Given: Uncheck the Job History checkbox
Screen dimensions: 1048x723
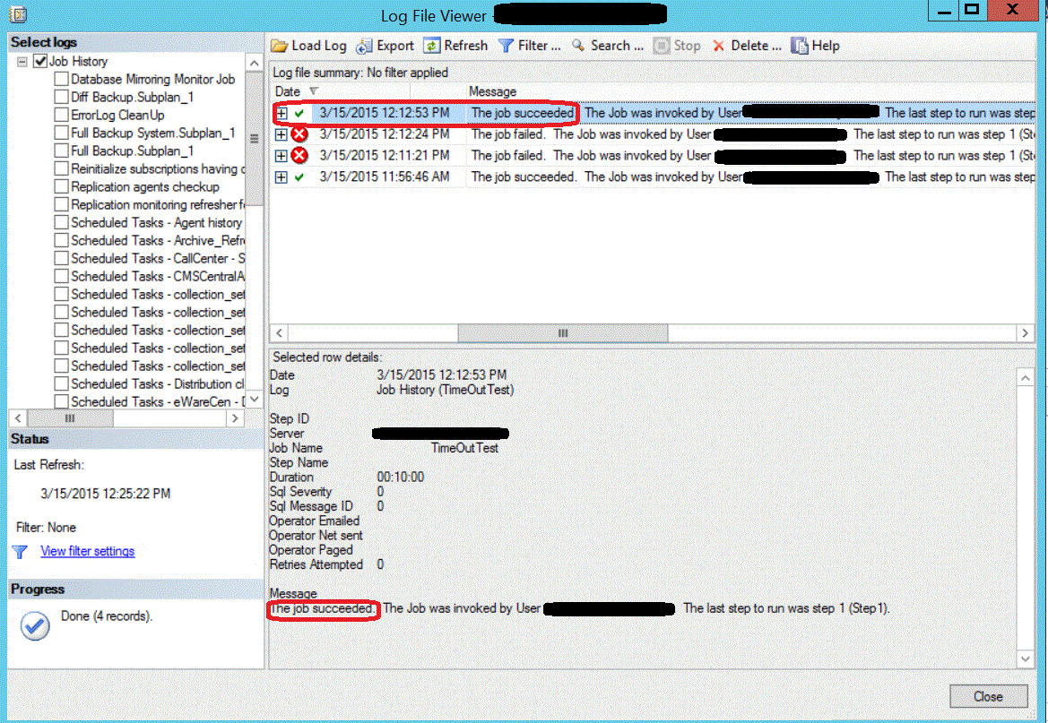Looking at the screenshot, I should (x=39, y=61).
